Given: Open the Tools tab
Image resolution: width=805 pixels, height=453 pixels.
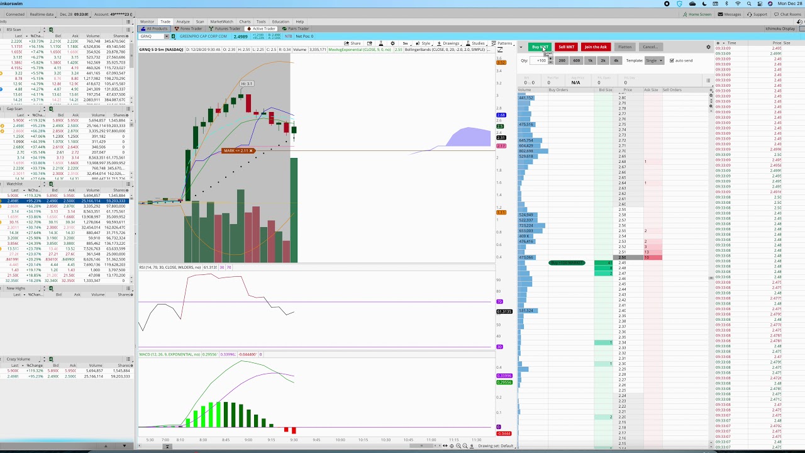Looking at the screenshot, I should pos(261,21).
